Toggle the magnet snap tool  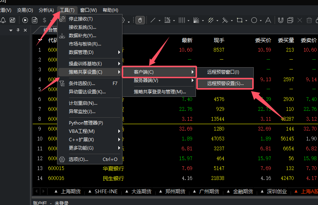(x=280, y=20)
